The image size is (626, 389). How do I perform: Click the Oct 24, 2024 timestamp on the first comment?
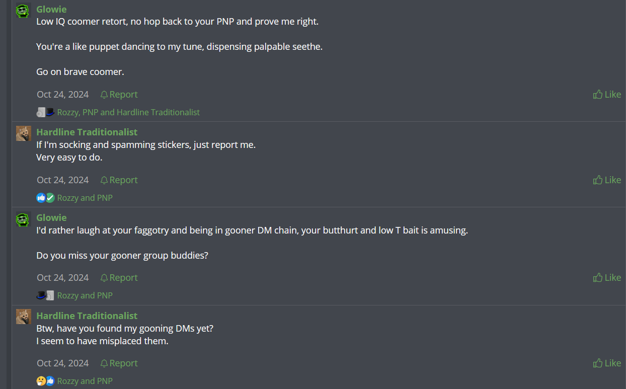click(62, 94)
